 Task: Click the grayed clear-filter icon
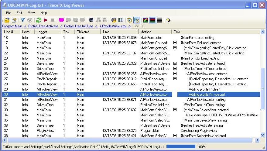tap(30, 20)
